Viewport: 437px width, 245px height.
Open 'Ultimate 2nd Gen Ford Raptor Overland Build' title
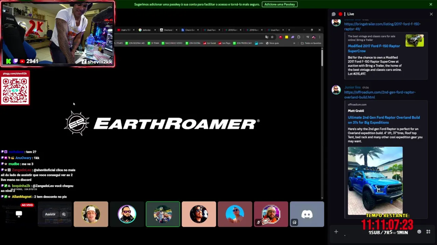[384, 120]
